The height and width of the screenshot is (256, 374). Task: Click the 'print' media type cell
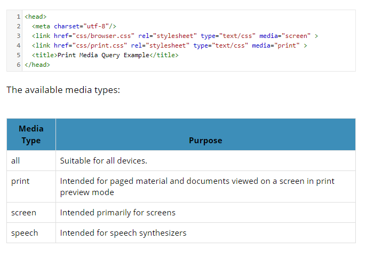coord(20,181)
